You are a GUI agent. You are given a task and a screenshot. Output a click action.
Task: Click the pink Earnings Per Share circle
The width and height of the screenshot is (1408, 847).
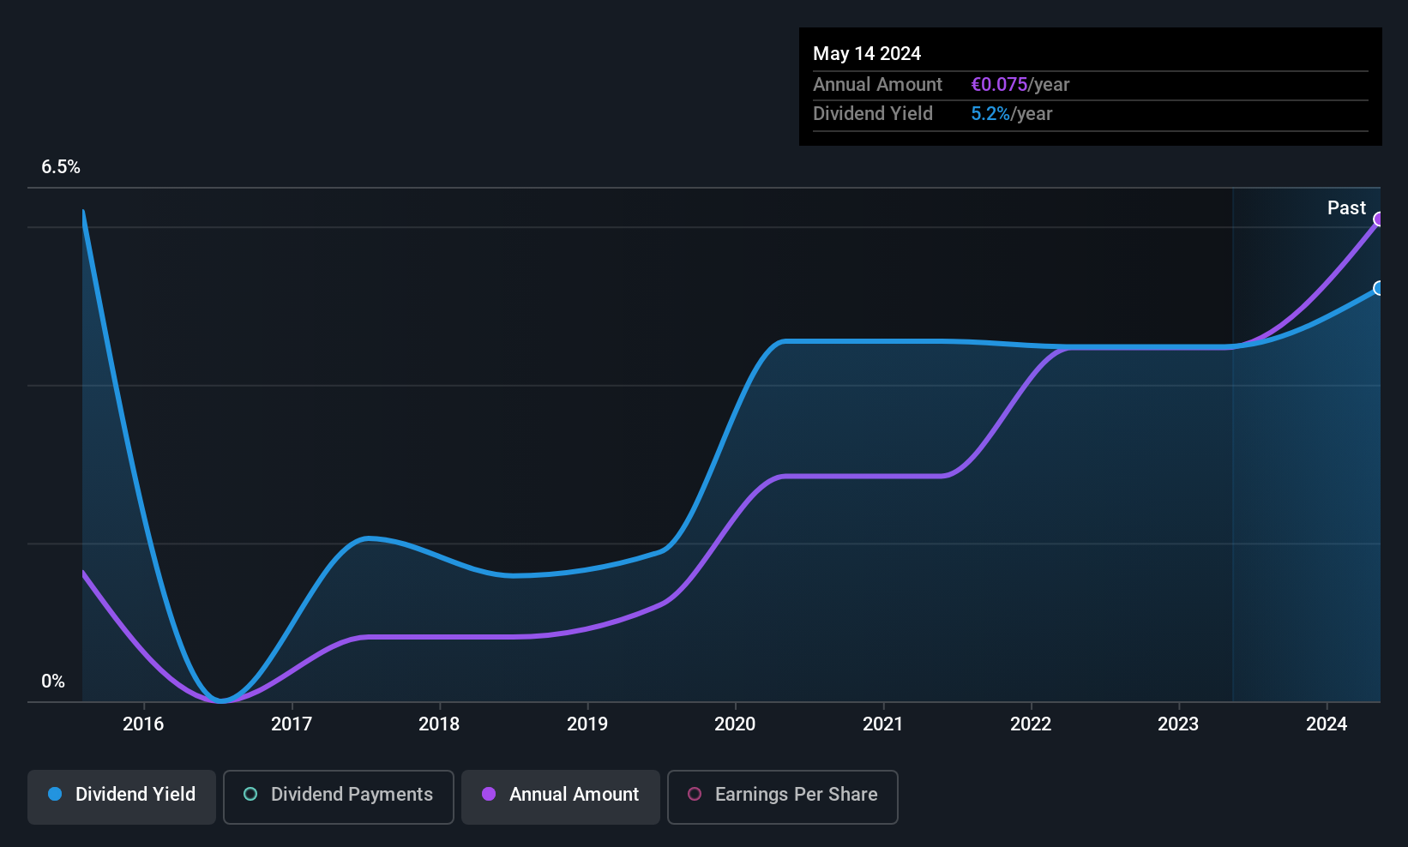pos(695,794)
